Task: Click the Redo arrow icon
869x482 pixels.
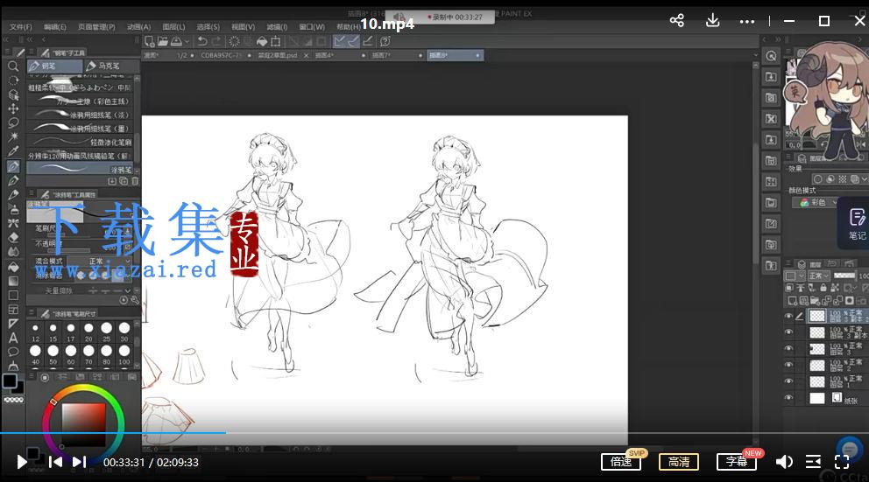Action: pyautogui.click(x=216, y=41)
